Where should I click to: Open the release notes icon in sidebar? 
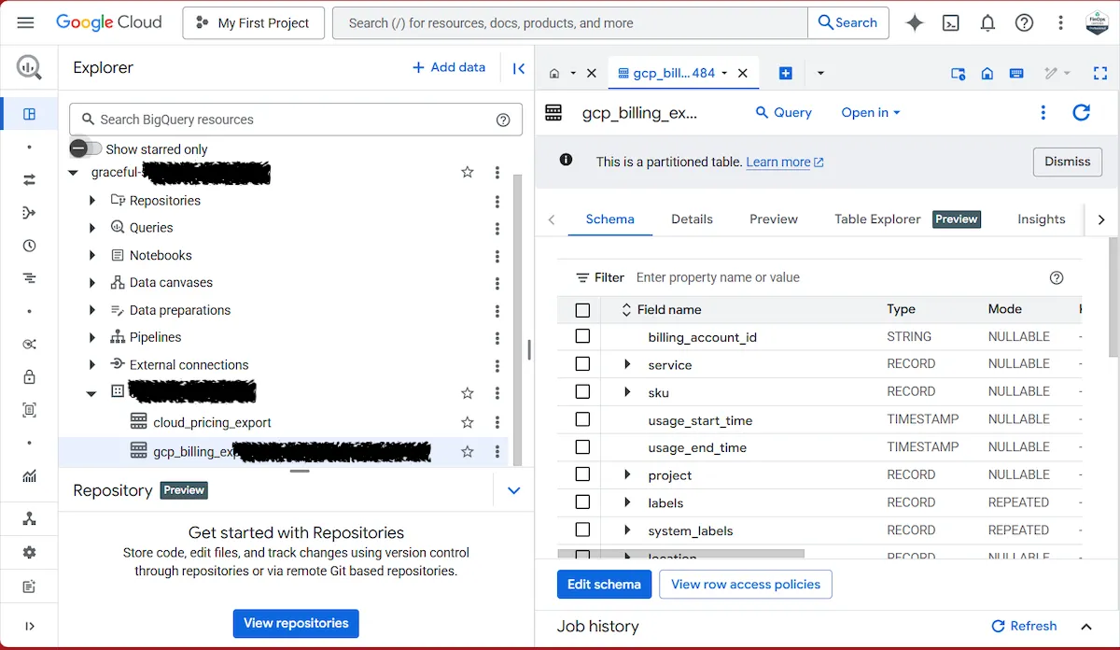29,586
